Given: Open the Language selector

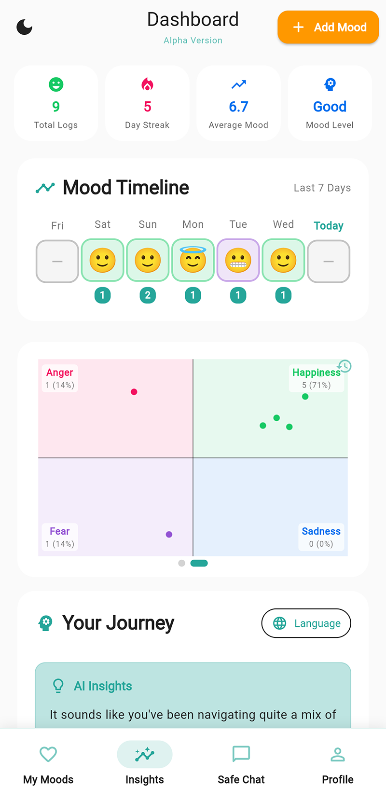Looking at the screenshot, I should [x=306, y=623].
